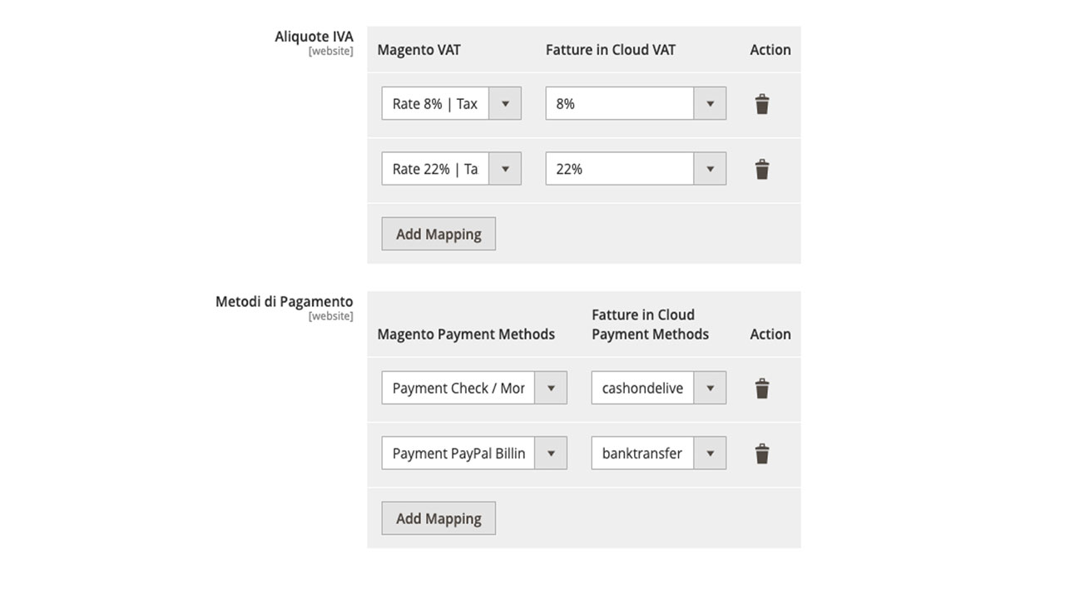
Task: Remove the PayPal Billing mapping via trash icon
Action: (762, 453)
